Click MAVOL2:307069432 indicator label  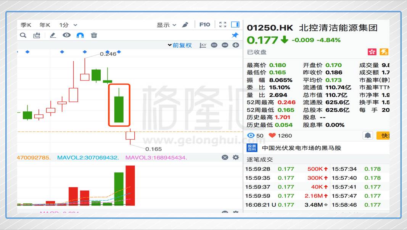(x=88, y=158)
